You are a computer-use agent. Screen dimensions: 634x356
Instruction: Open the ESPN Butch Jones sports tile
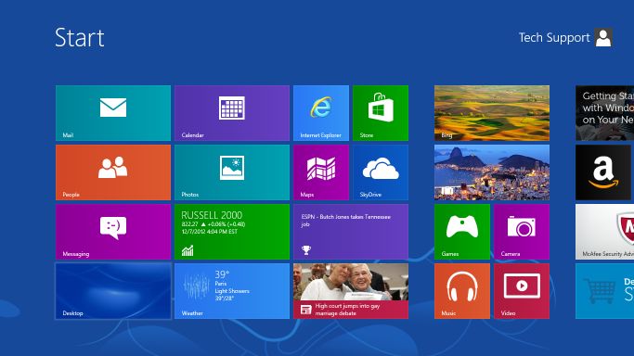pos(351,232)
